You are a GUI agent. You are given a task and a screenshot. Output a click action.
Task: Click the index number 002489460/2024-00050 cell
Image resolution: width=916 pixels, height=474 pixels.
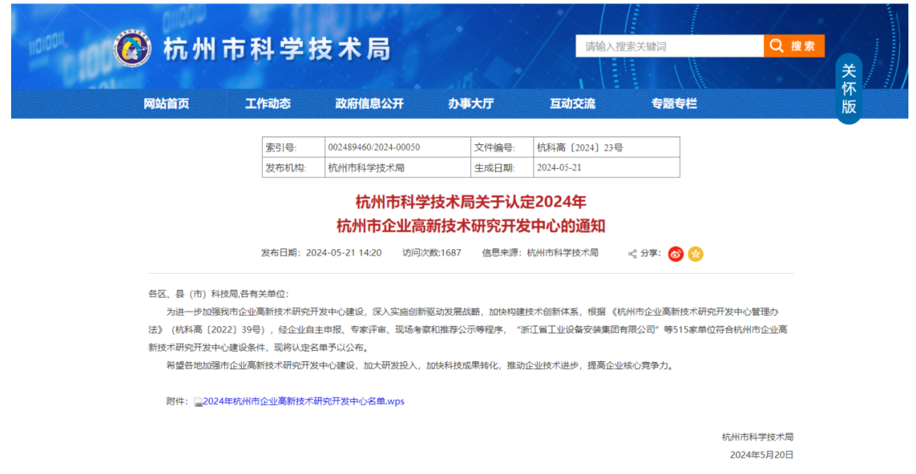coord(374,148)
